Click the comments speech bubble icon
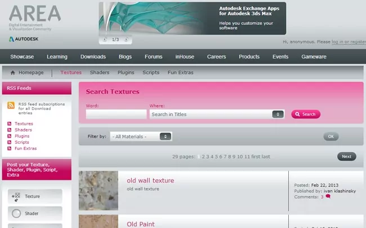This screenshot has width=366, height=228. pos(328,197)
